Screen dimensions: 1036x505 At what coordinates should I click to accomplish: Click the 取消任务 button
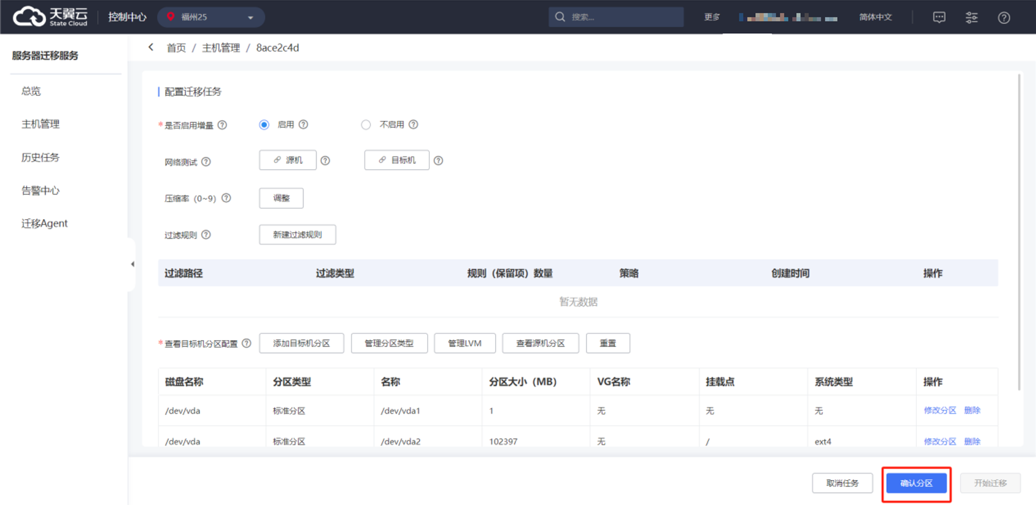(x=842, y=483)
